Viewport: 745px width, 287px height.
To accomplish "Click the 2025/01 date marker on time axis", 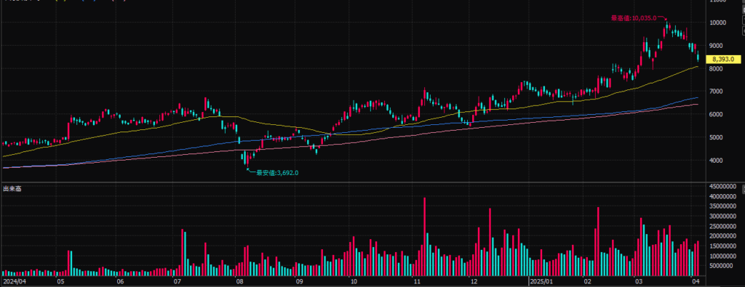I will pyautogui.click(x=542, y=281).
